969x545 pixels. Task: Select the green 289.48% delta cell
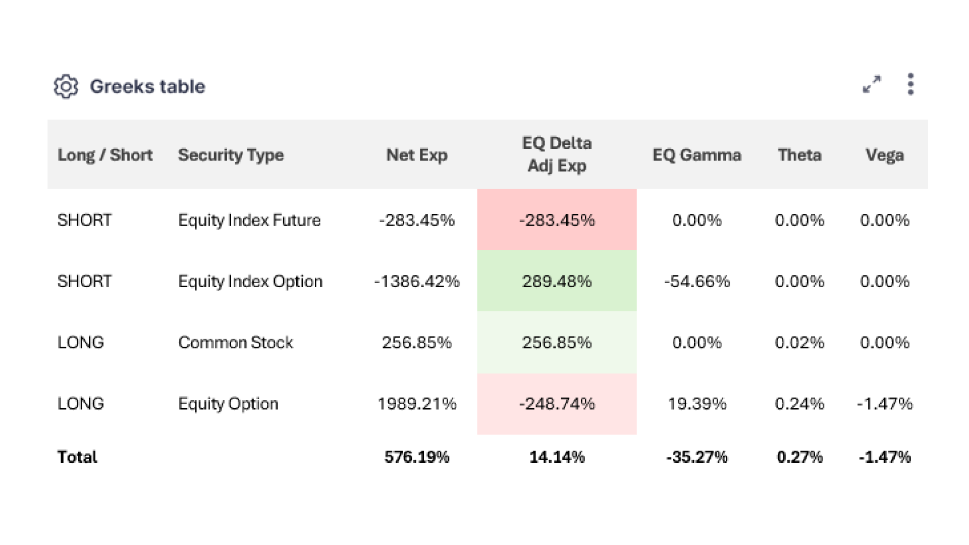557,281
